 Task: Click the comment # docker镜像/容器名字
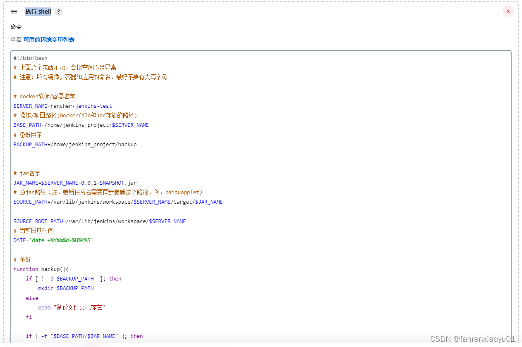[44, 97]
